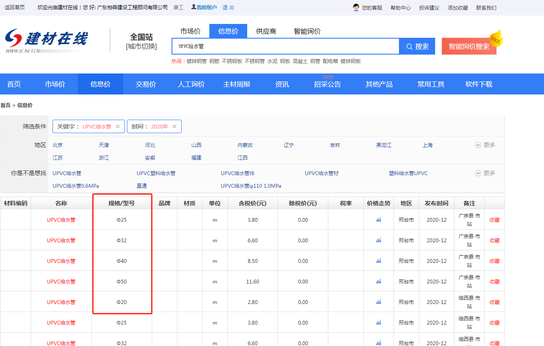Expand more regions with 更多 in 地区 row

pos(485,145)
